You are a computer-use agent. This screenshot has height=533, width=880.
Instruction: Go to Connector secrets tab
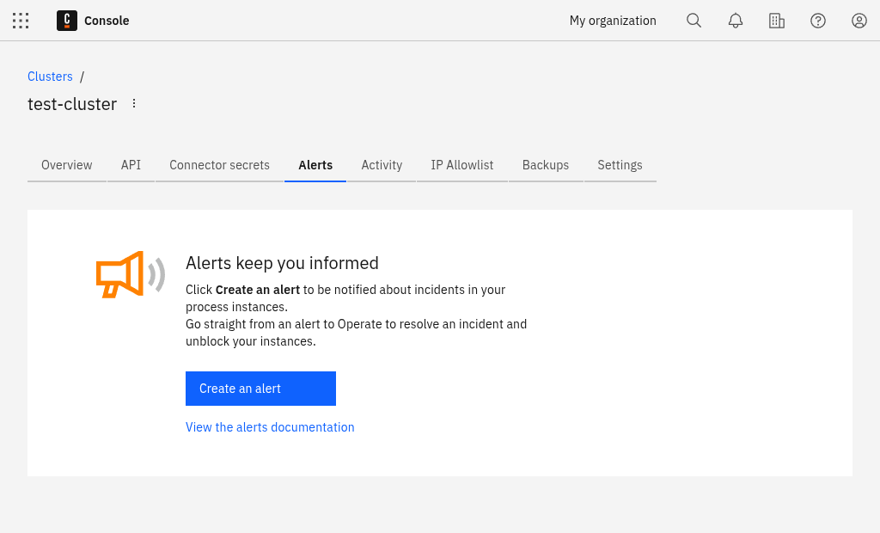pos(219,165)
